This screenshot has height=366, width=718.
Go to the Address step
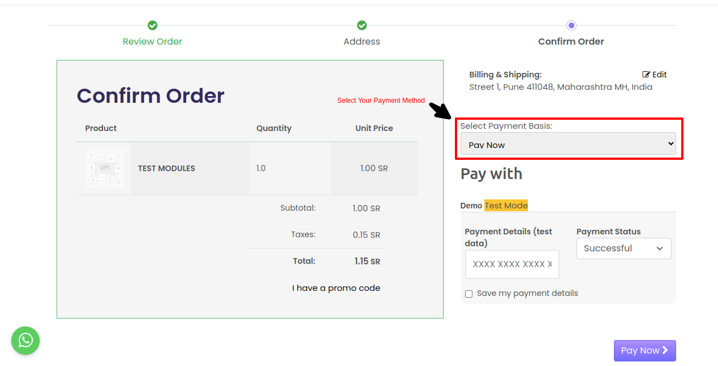pyautogui.click(x=362, y=42)
